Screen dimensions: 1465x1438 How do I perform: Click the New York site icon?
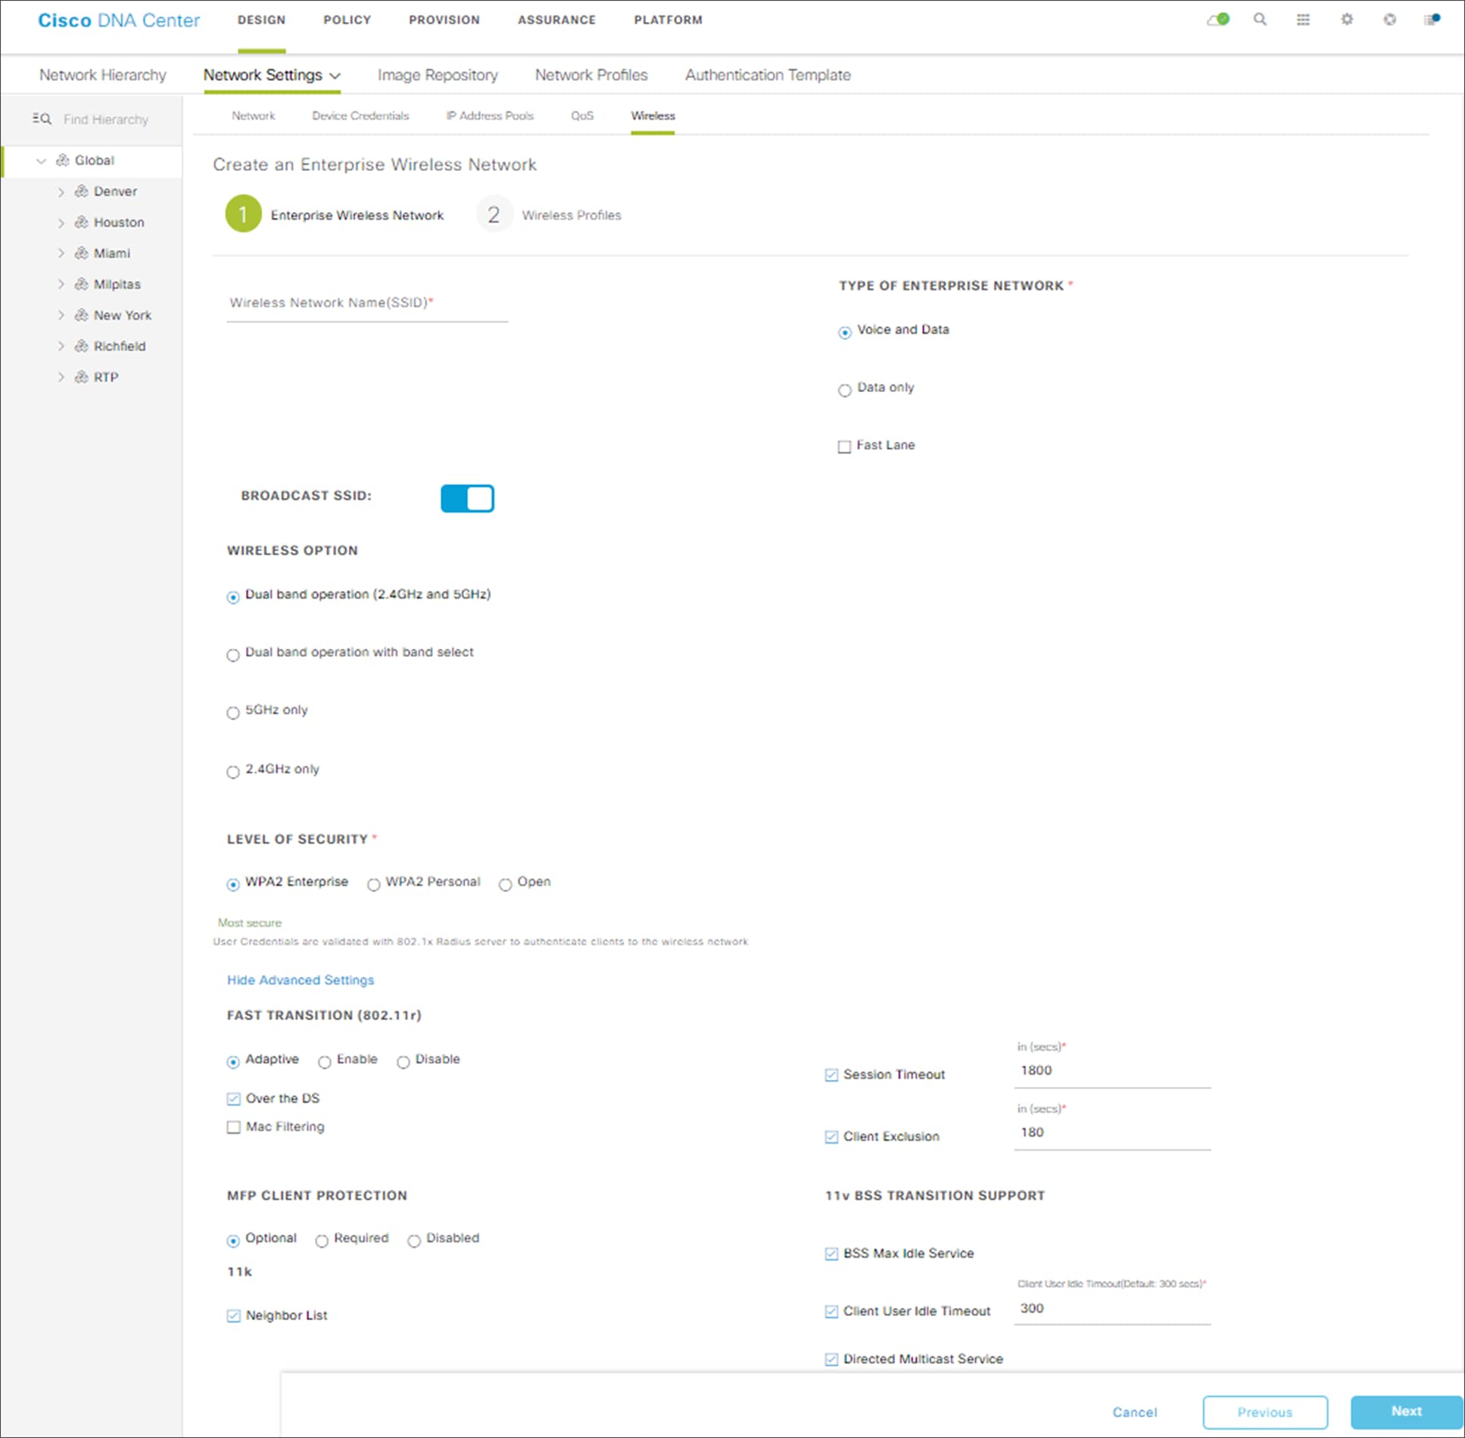click(81, 316)
